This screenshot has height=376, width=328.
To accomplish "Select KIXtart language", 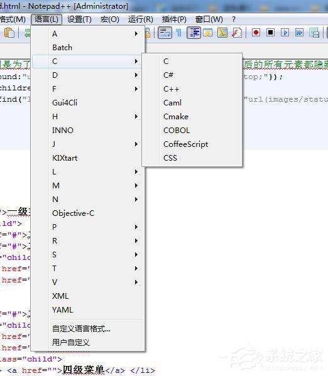I will pyautogui.click(x=88, y=158).
